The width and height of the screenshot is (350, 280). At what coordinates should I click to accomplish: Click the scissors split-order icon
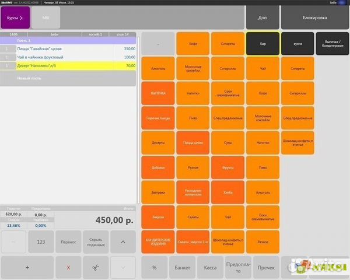click(x=95, y=267)
